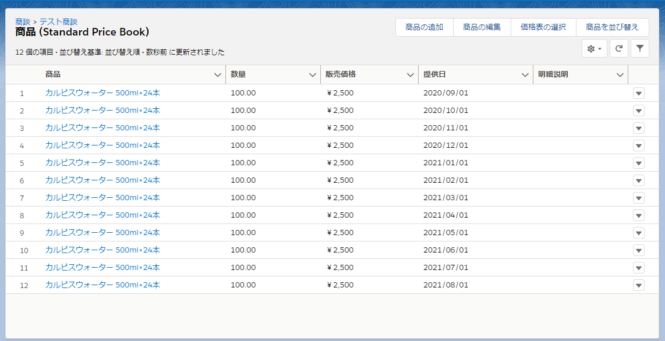Open the カルピスウォーター product link in row 3
Image resolution: width=665 pixels, height=341 pixels.
(102, 127)
